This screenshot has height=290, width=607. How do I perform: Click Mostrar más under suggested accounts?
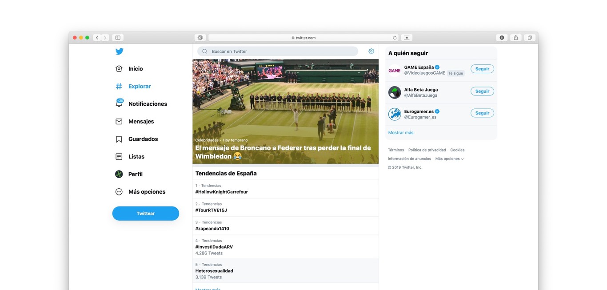(x=400, y=132)
